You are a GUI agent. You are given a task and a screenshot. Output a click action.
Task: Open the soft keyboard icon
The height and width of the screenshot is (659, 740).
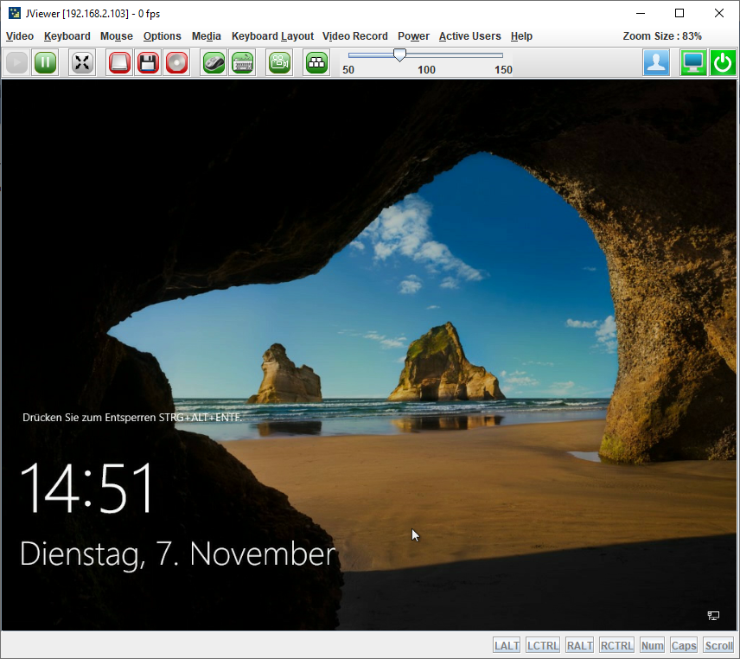[x=243, y=62]
